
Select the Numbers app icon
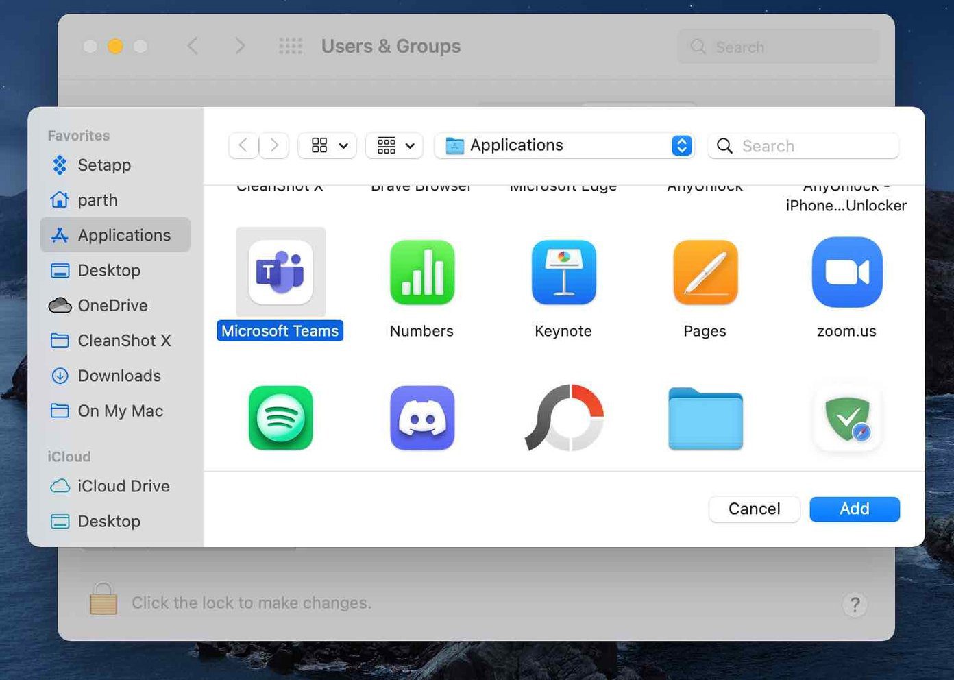[421, 272]
